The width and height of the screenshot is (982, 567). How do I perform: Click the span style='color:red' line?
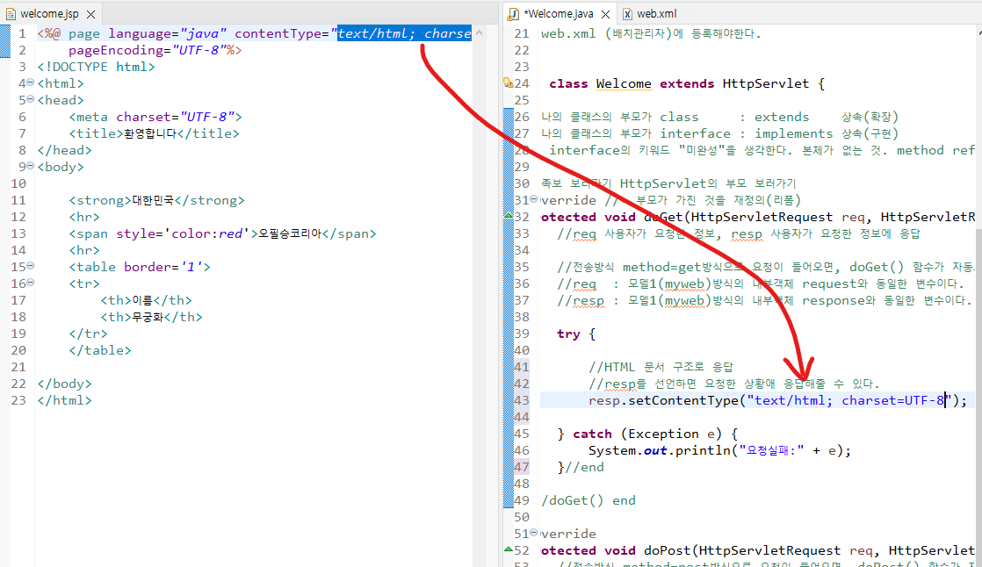coord(222,233)
